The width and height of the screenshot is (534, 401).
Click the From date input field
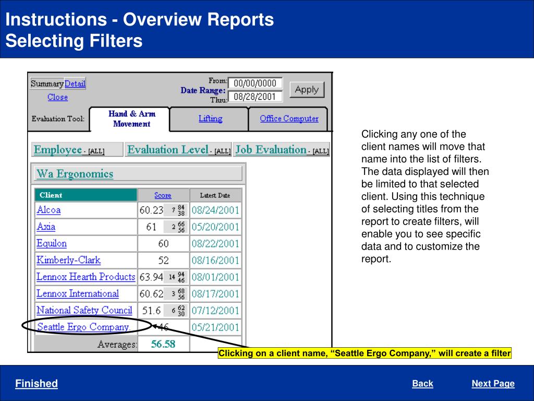tap(255, 83)
